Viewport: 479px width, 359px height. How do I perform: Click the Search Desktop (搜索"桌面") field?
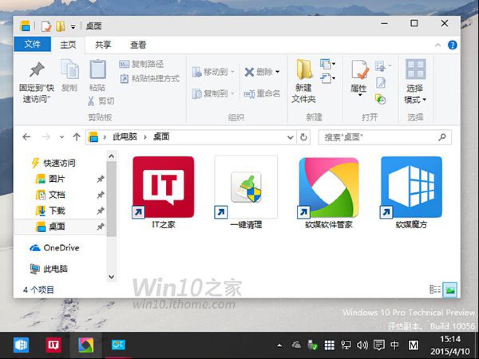pyautogui.click(x=385, y=137)
